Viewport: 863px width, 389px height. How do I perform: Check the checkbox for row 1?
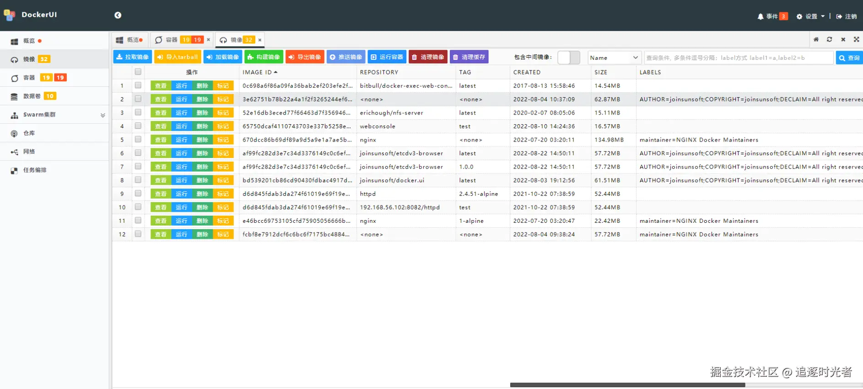tap(138, 85)
